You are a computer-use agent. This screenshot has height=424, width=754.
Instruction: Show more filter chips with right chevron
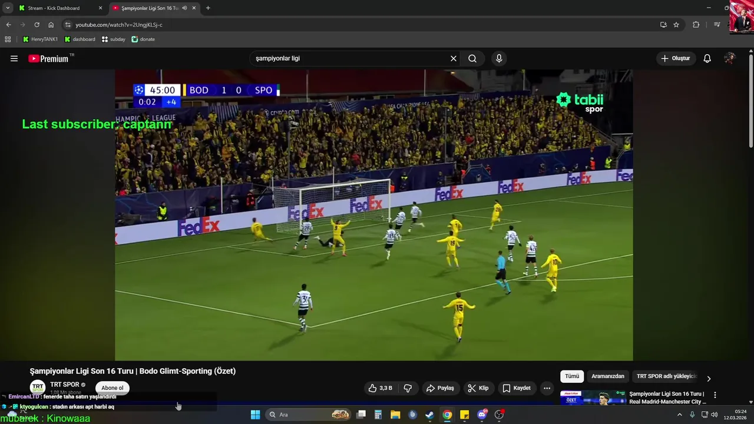pyautogui.click(x=709, y=378)
